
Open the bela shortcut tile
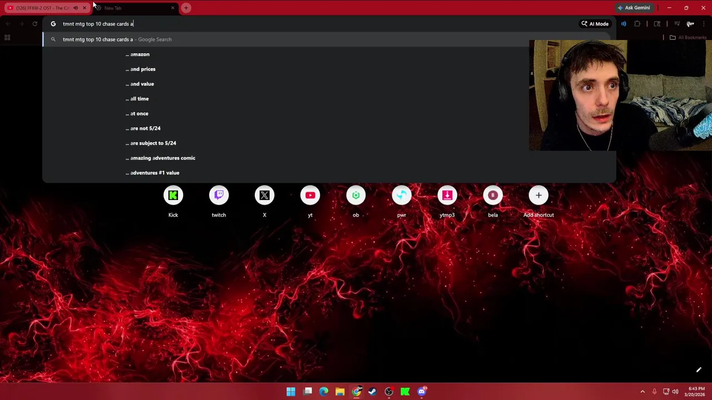pyautogui.click(x=493, y=196)
